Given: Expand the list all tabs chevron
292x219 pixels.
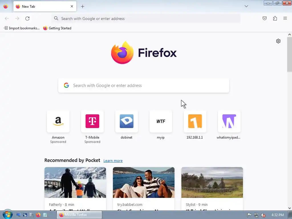Looking at the screenshot, I should pyautogui.click(x=246, y=6).
